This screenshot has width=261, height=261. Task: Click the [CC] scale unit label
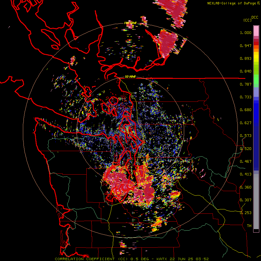247,20
